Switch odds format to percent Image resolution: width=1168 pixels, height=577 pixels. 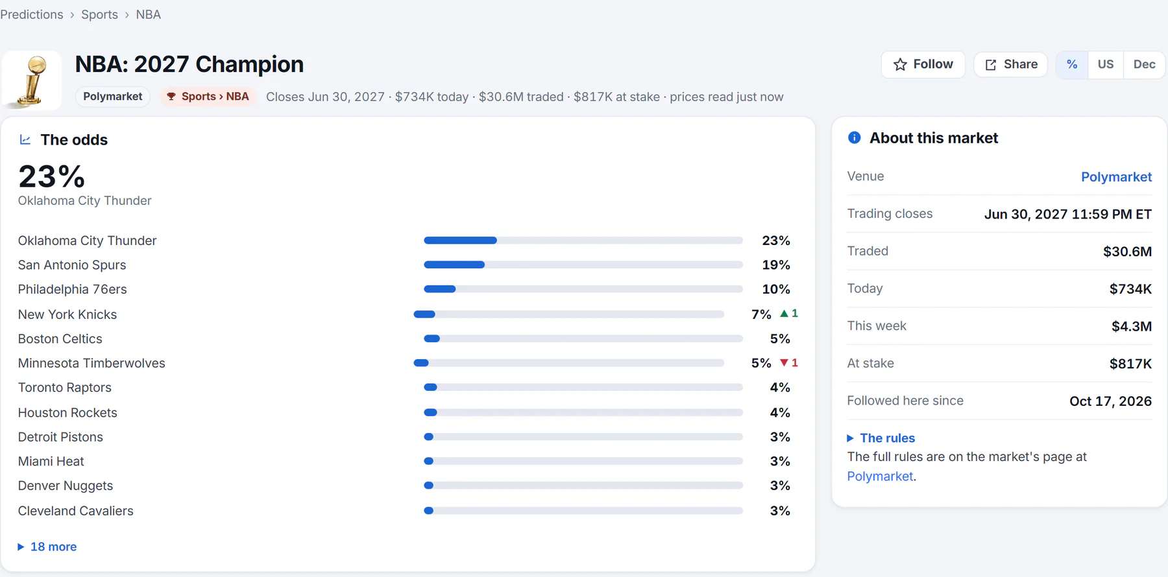(1072, 64)
